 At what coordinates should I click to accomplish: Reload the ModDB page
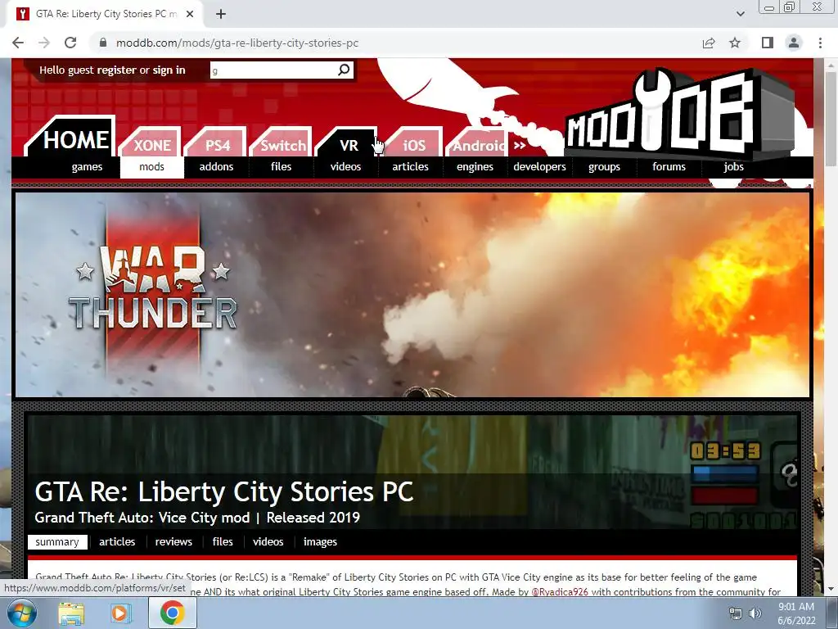[x=70, y=43]
